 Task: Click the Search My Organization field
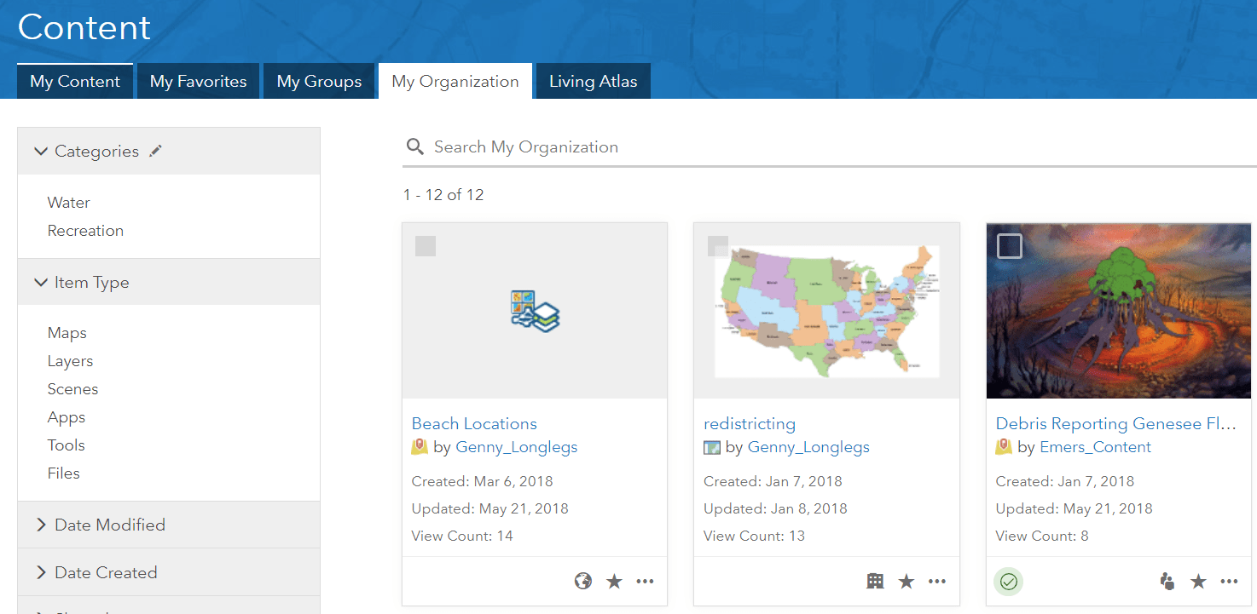tap(768, 147)
